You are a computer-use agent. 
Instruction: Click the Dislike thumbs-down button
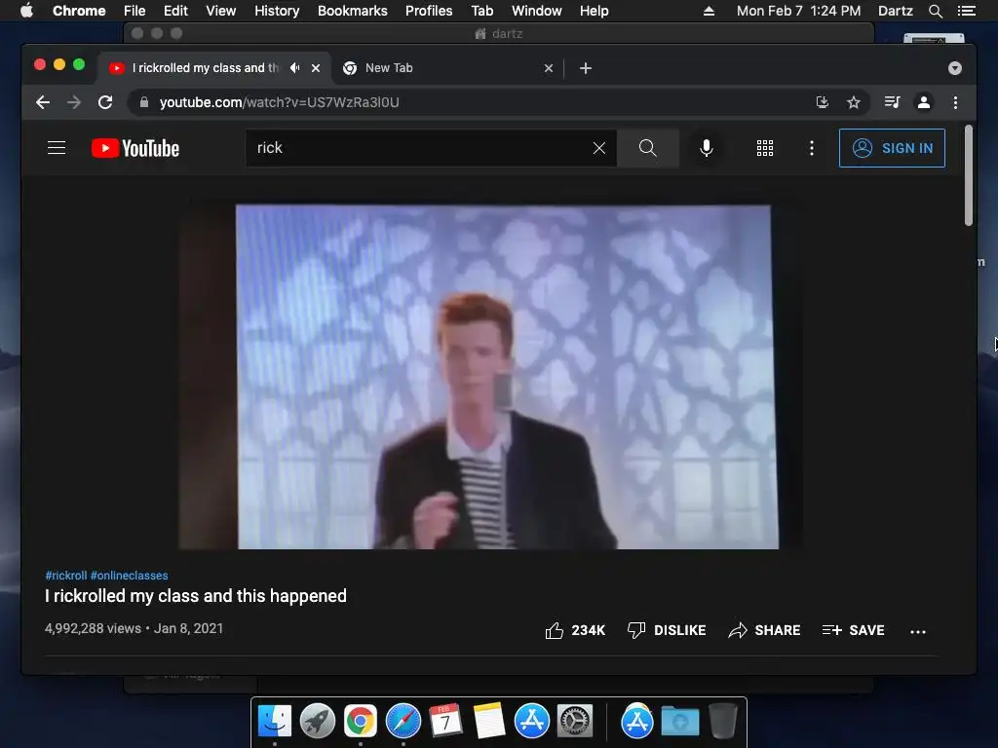667,630
